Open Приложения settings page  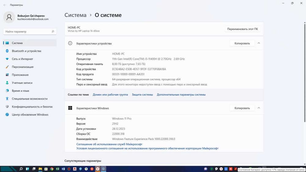[30, 75]
